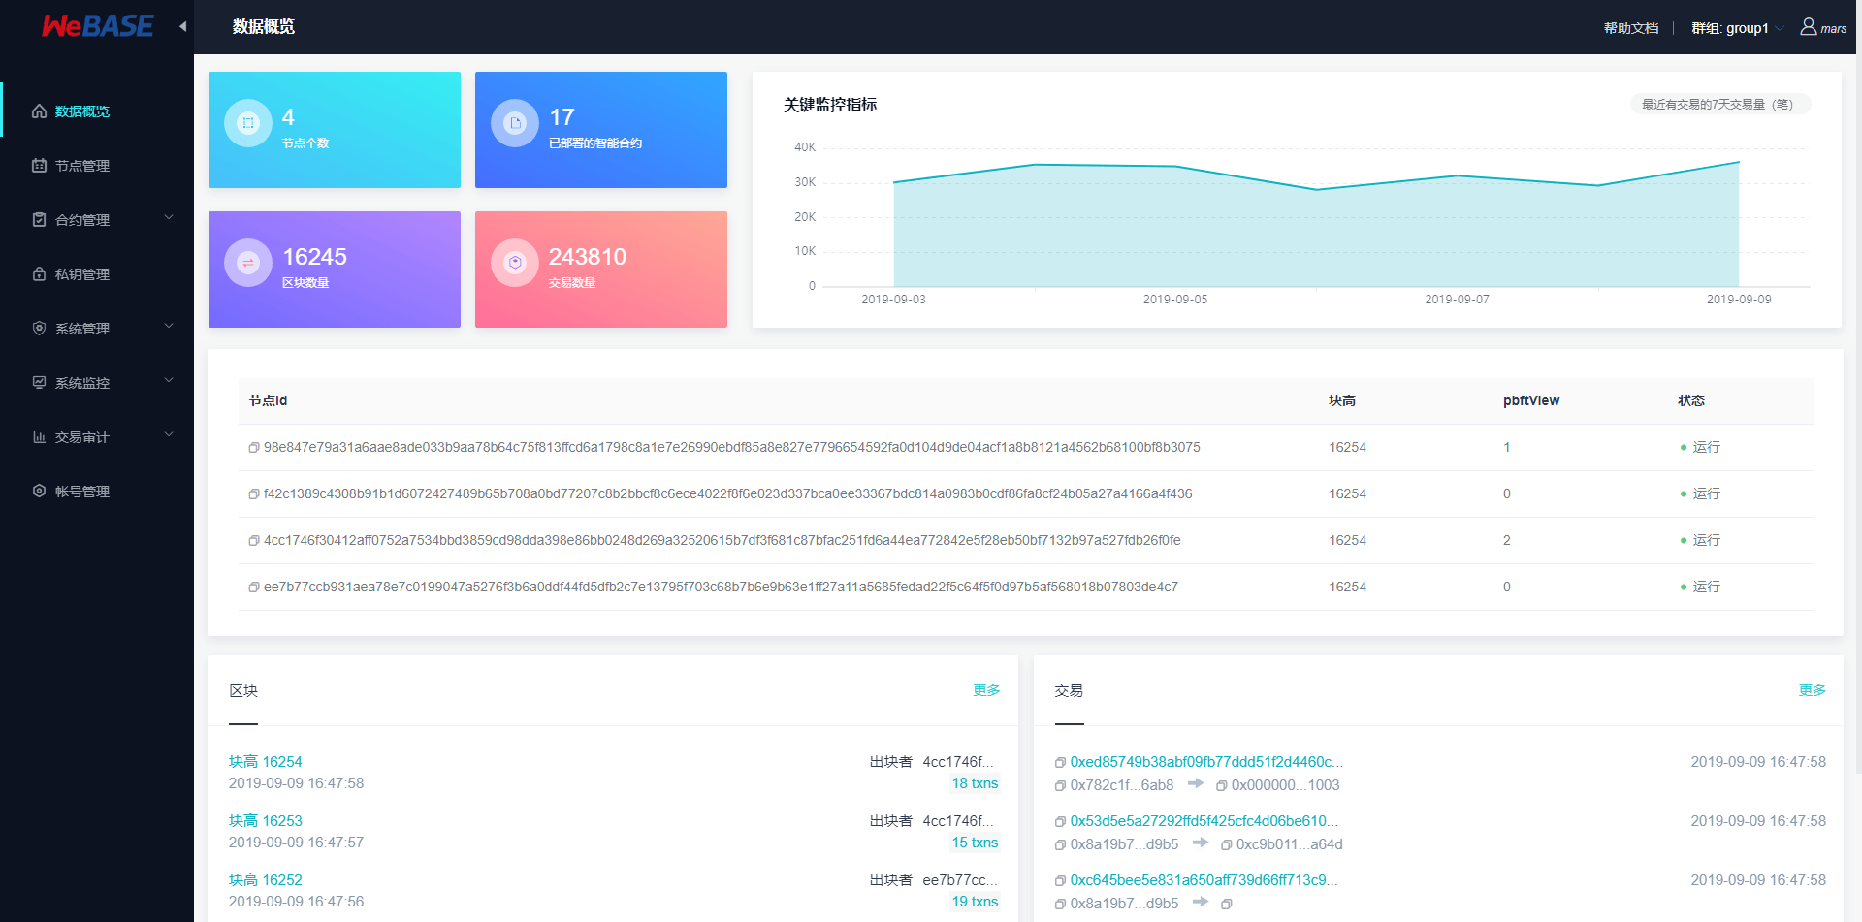Click the deployed contracts card icon
This screenshot has width=1862, height=922.
tap(515, 123)
